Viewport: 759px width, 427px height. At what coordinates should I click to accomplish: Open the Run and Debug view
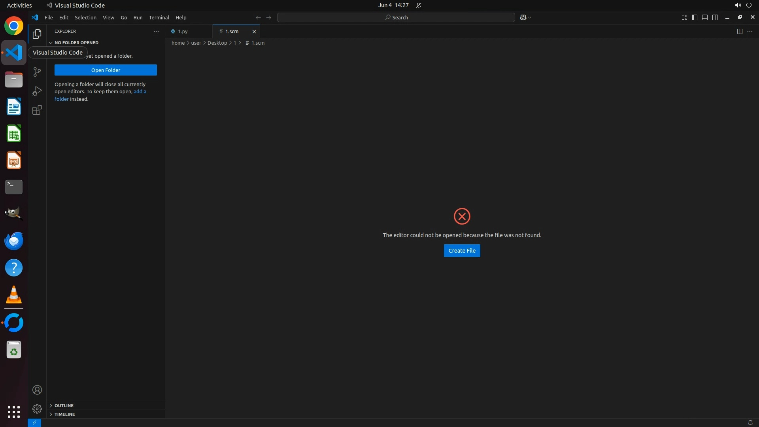click(37, 91)
